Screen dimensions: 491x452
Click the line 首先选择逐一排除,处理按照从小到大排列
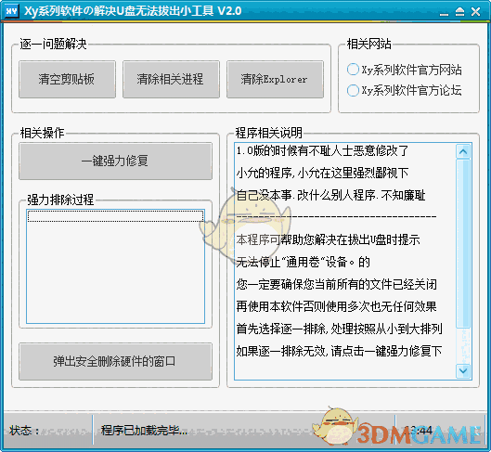coord(339,329)
